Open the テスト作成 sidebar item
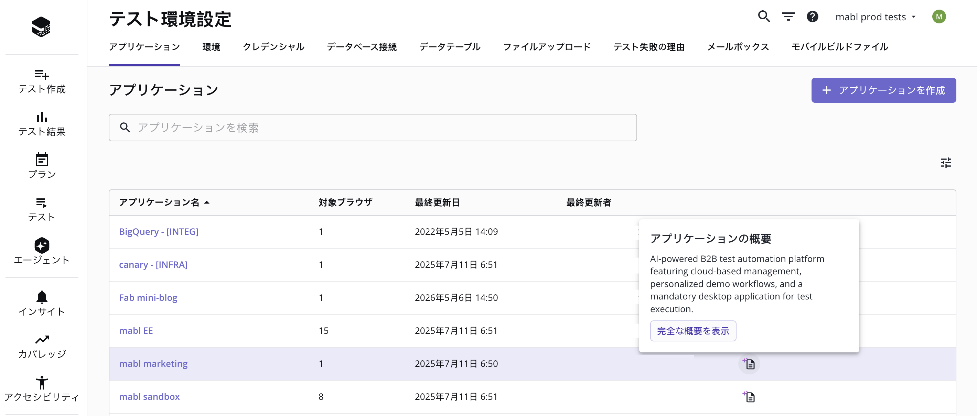 coord(42,81)
